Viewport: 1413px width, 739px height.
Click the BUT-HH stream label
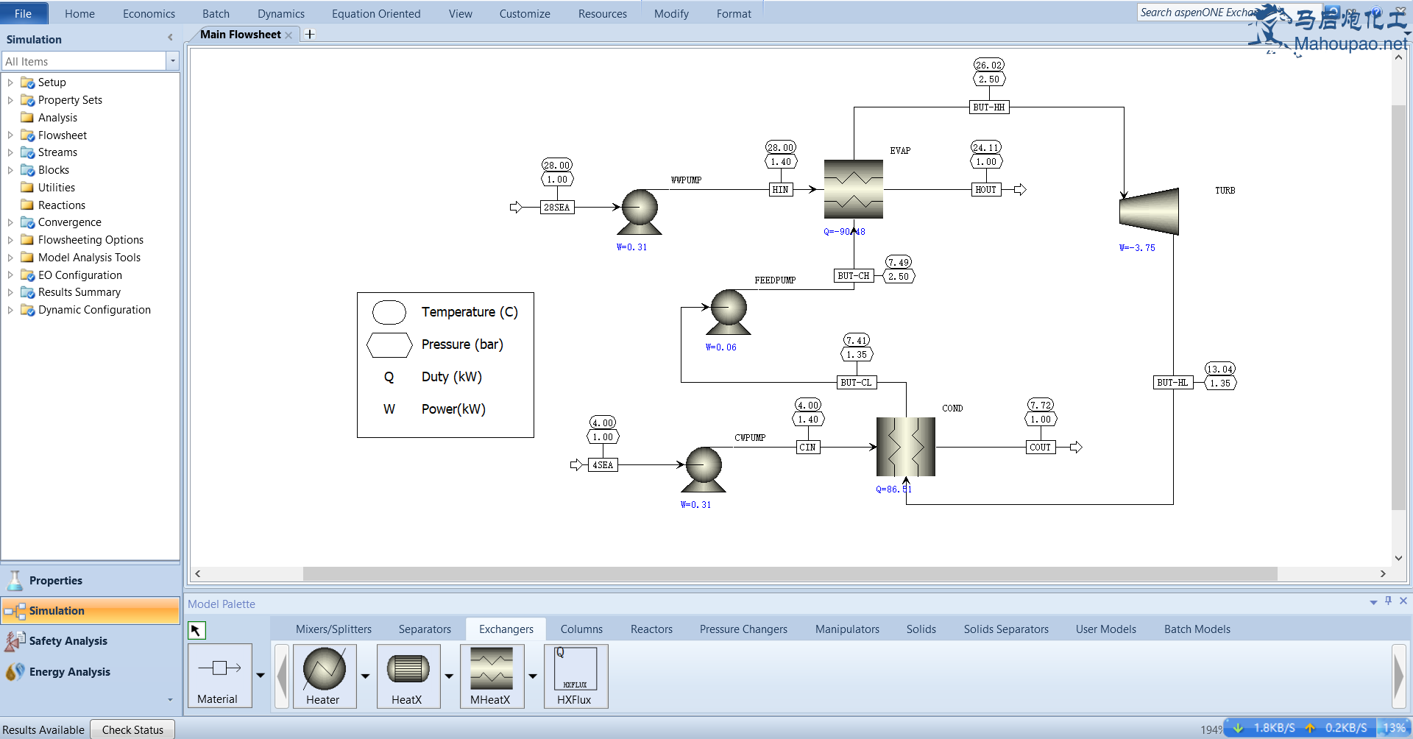pyautogui.click(x=989, y=107)
